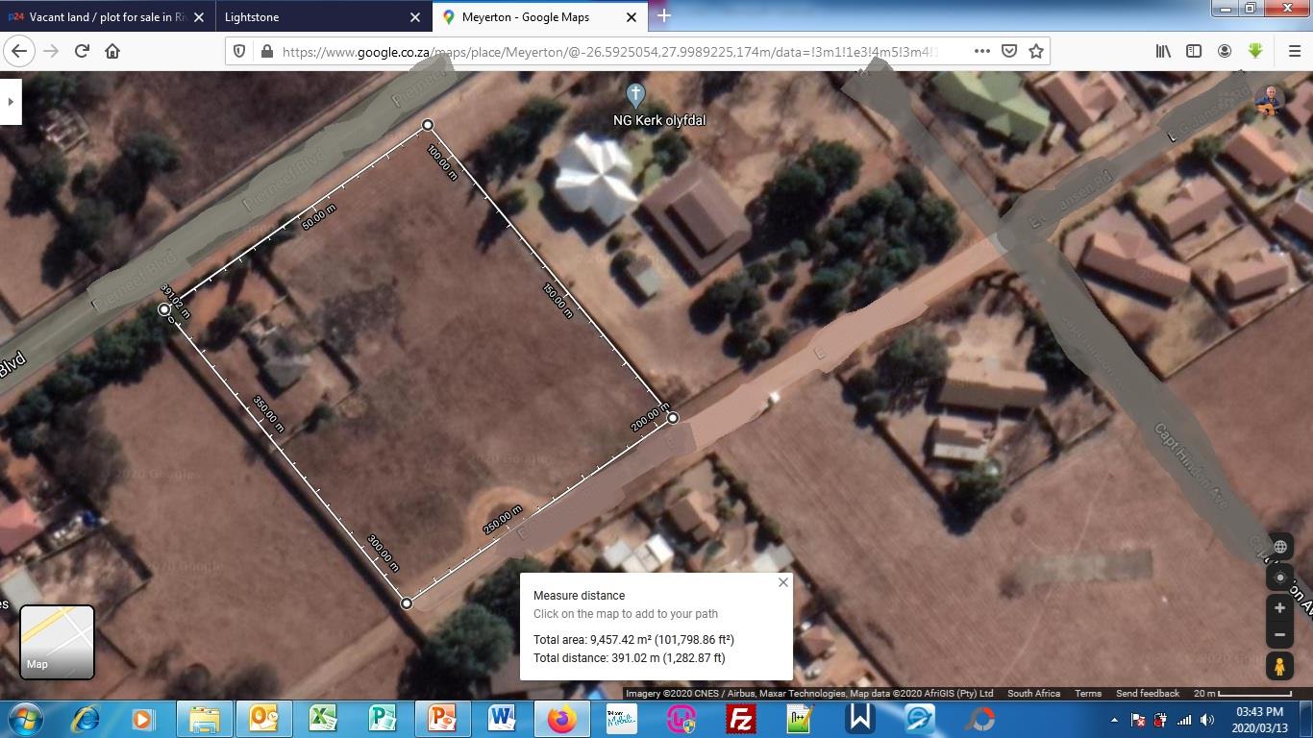Open Excel from the taskbar
This screenshot has height=738, width=1313.
(x=322, y=719)
